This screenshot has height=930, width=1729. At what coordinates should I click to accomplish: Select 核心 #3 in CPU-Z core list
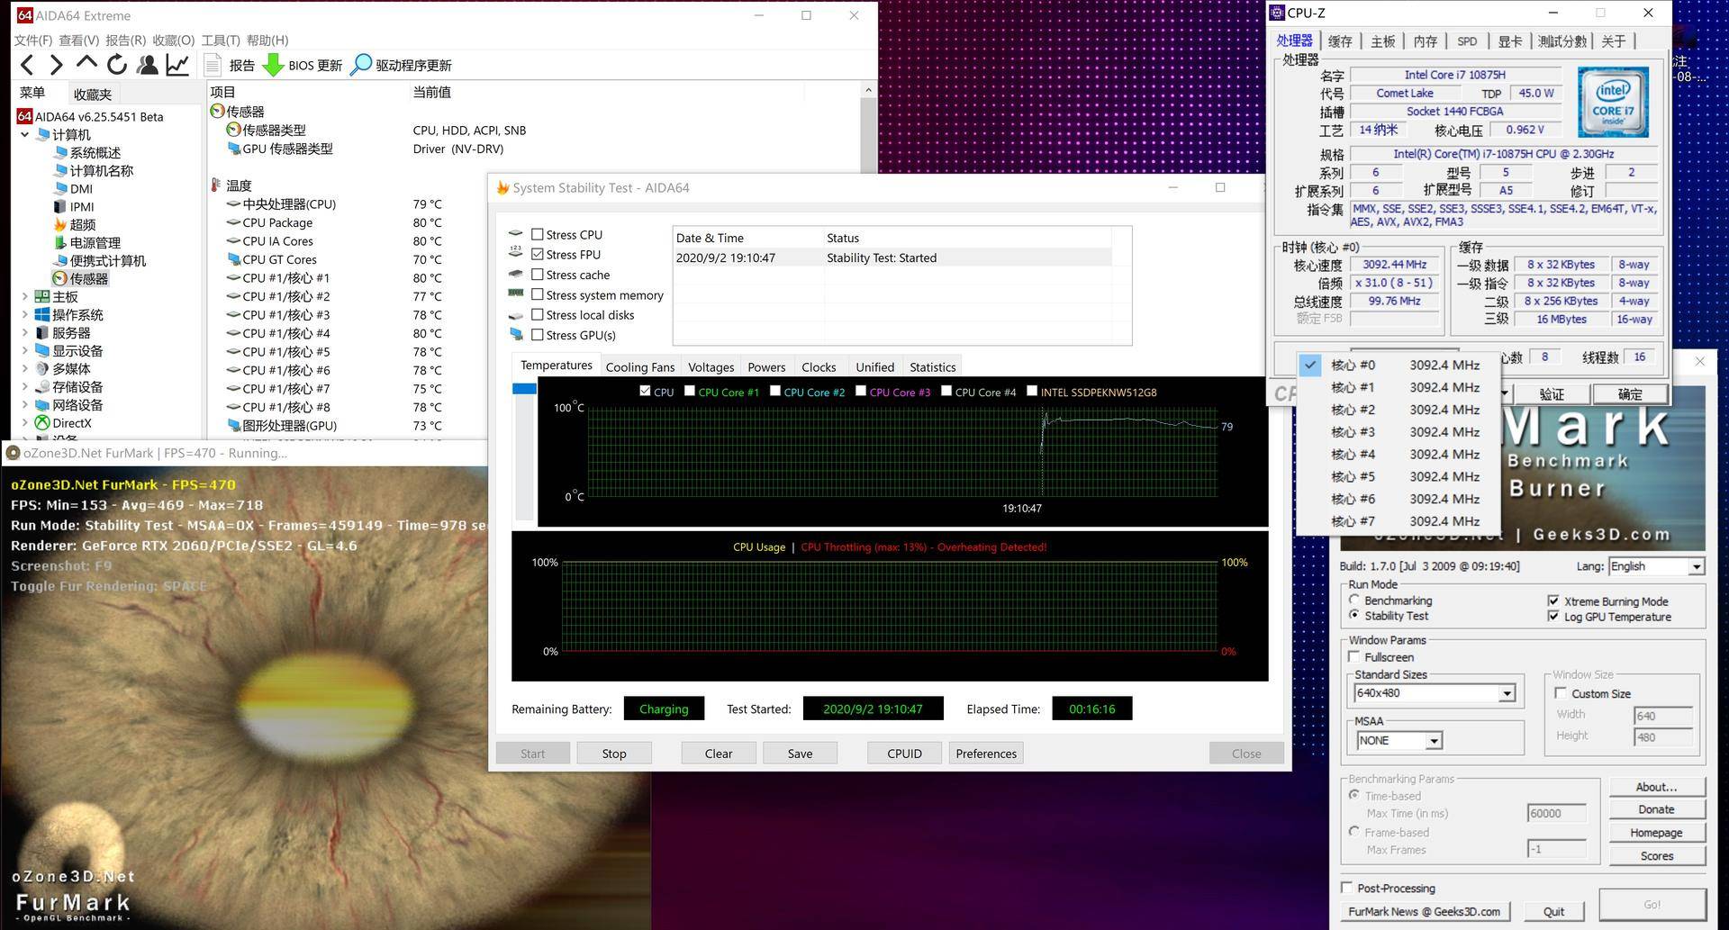pyautogui.click(x=1399, y=432)
